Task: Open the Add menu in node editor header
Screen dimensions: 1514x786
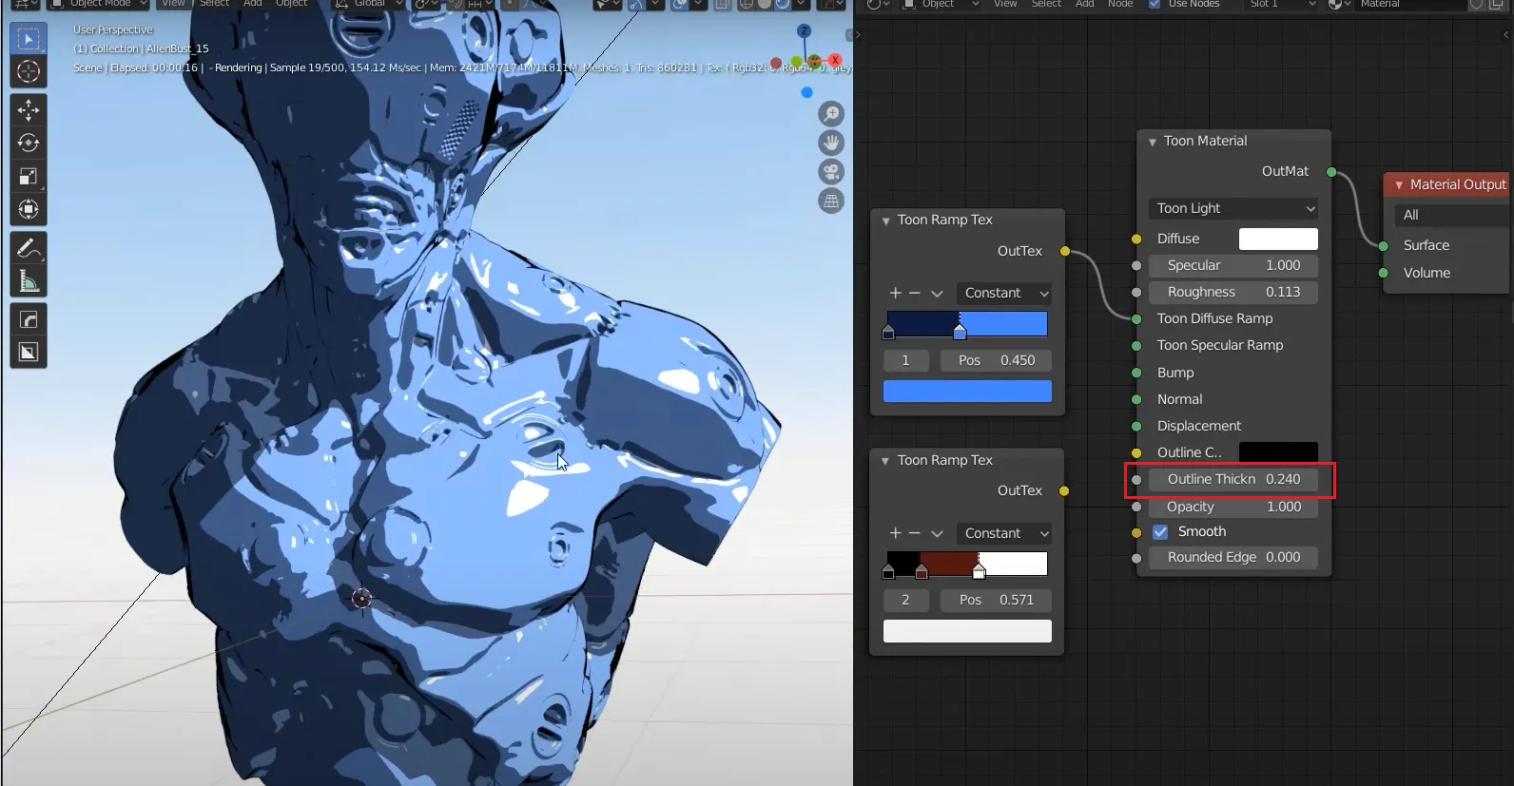Action: 1084,5
